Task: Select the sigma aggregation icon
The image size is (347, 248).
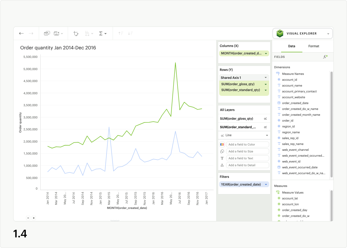Action: tap(101, 33)
